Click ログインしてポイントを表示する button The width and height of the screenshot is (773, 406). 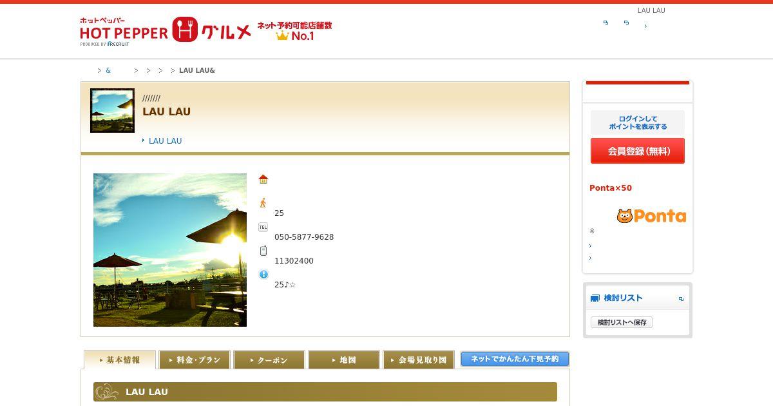[638, 122]
